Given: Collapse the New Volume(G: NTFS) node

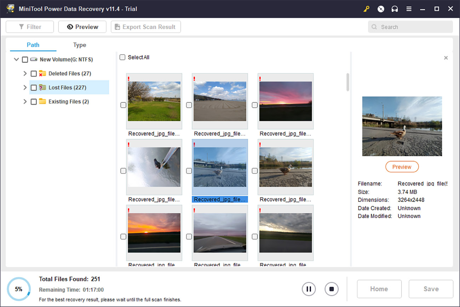Looking at the screenshot, I should pyautogui.click(x=16, y=59).
